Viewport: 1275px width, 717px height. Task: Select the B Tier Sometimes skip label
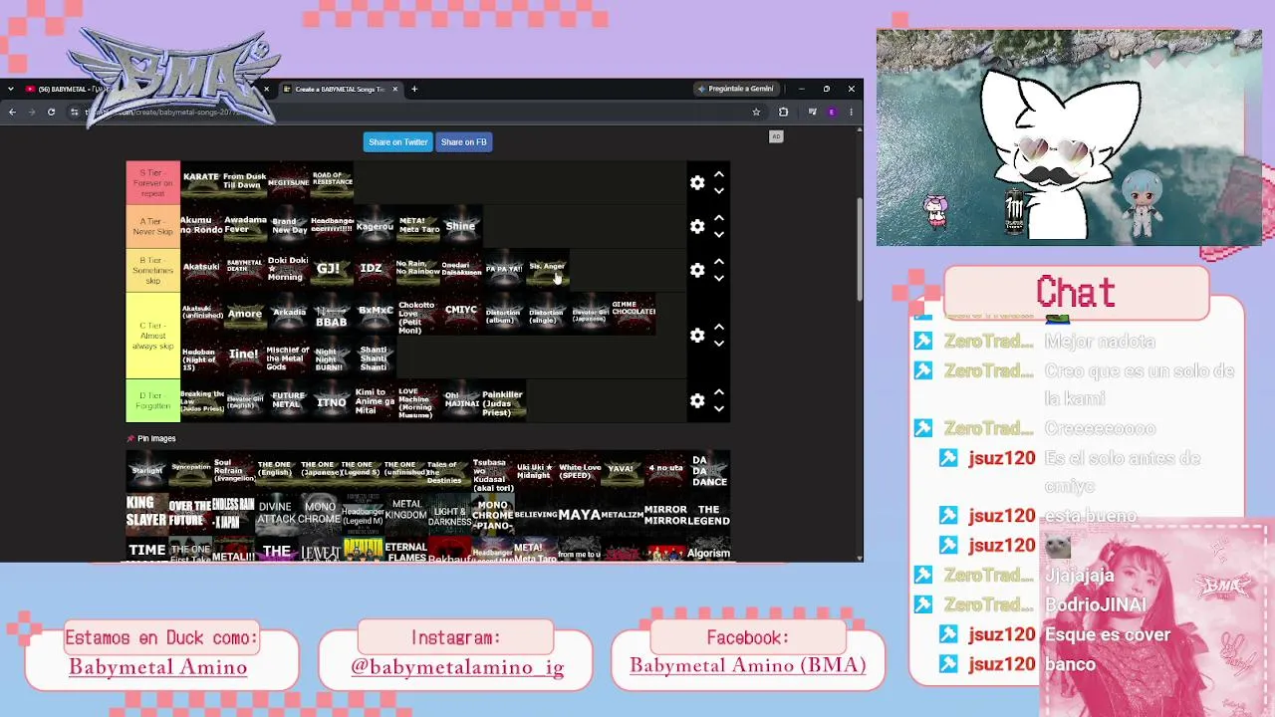pyautogui.click(x=152, y=270)
